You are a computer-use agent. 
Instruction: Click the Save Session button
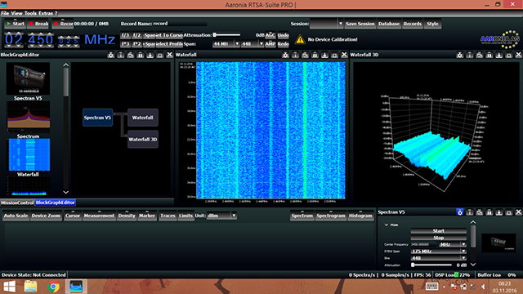coord(360,24)
